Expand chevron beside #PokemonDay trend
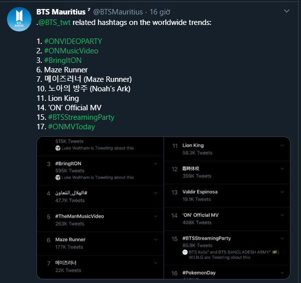 283,273
